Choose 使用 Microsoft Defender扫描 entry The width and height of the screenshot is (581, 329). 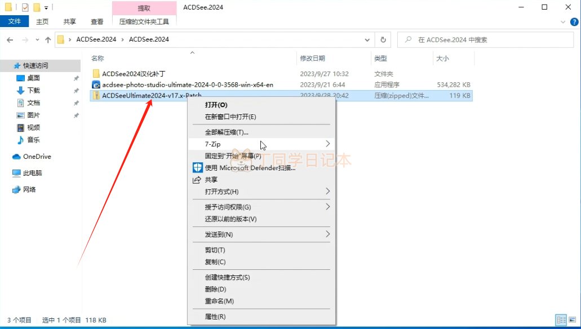point(261,168)
